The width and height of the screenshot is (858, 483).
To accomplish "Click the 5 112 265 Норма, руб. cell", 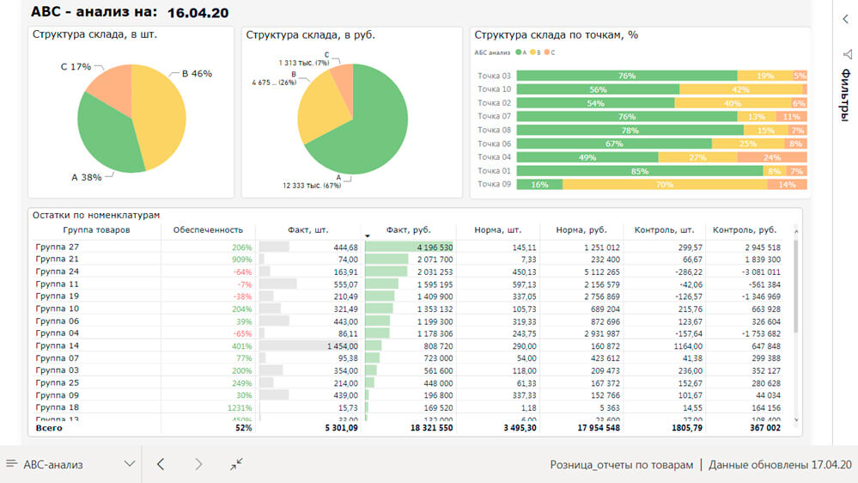I will pos(602,272).
